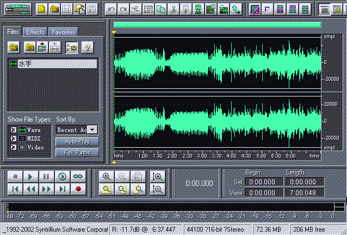Click the red Record button

78,189
